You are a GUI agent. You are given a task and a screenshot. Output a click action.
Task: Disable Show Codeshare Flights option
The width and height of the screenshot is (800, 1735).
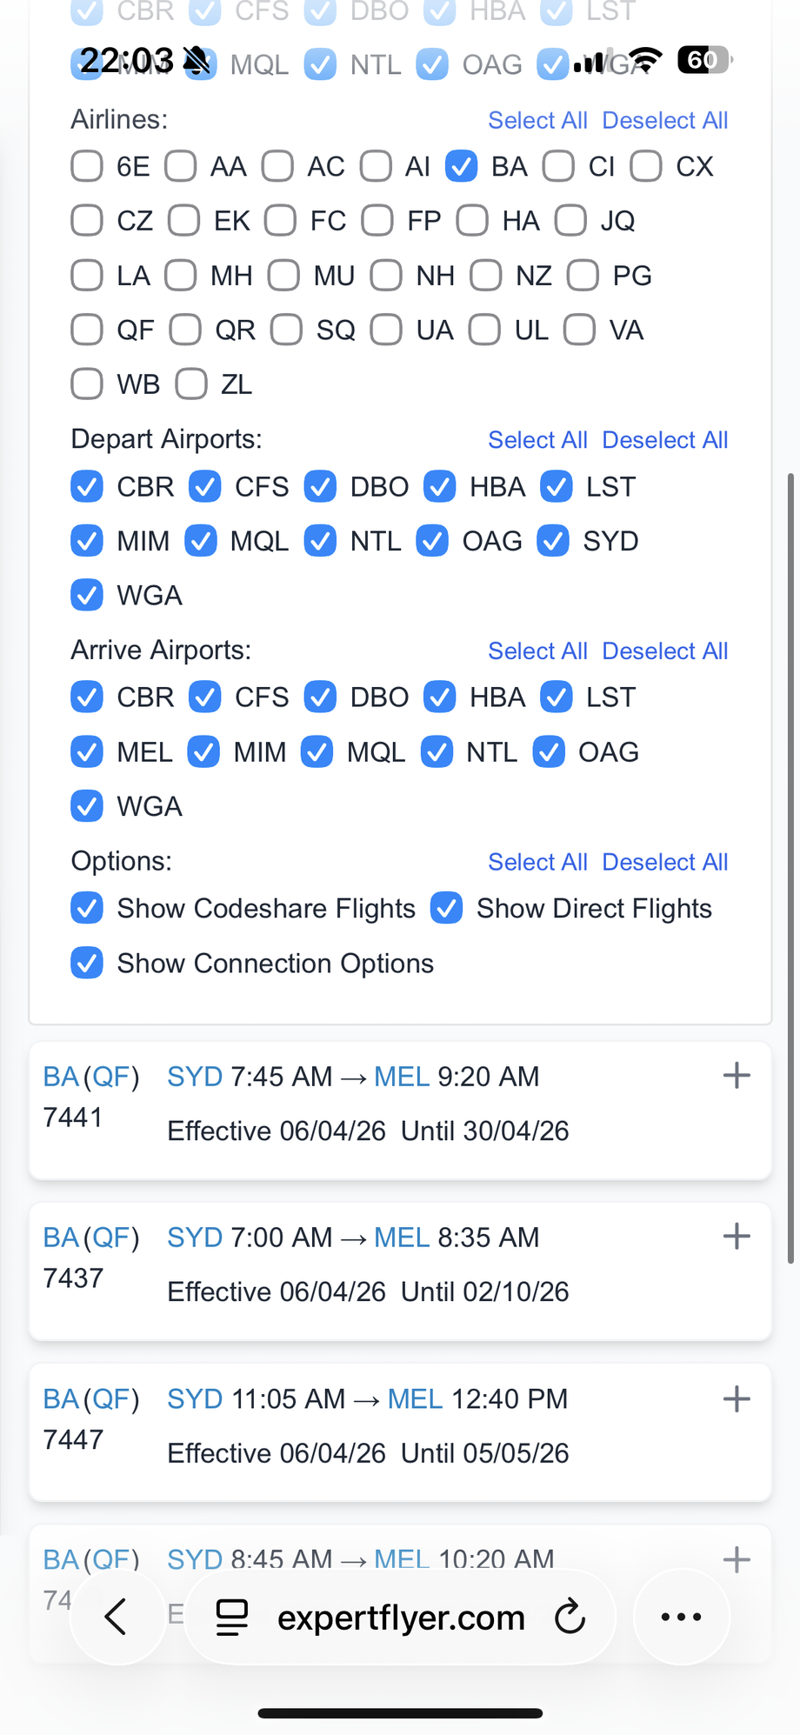click(87, 909)
